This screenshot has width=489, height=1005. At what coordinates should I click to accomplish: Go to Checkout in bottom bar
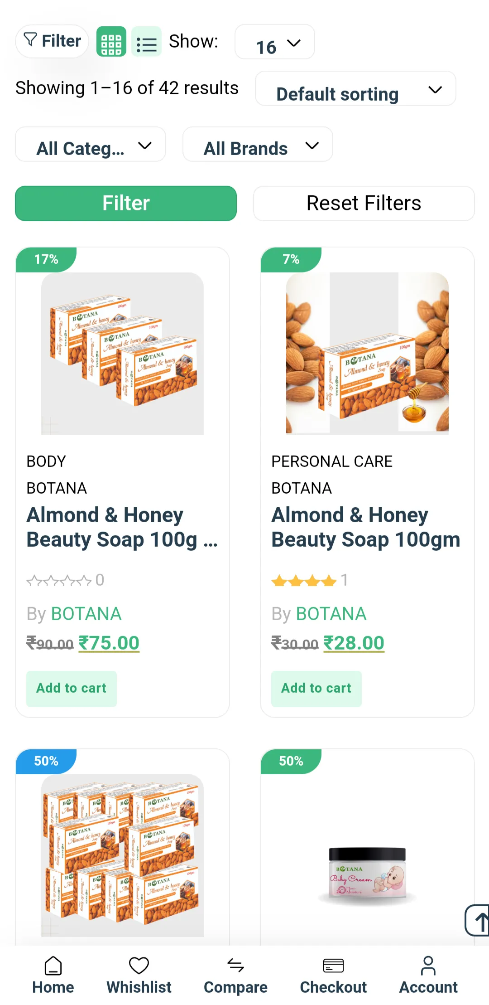point(333,975)
